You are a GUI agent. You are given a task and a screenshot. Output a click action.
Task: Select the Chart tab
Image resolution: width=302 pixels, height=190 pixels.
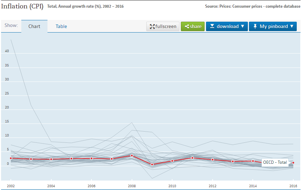pyautogui.click(x=34, y=27)
